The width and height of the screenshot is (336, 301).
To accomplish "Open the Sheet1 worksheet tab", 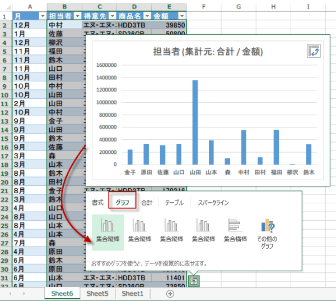I will [x=132, y=294].
